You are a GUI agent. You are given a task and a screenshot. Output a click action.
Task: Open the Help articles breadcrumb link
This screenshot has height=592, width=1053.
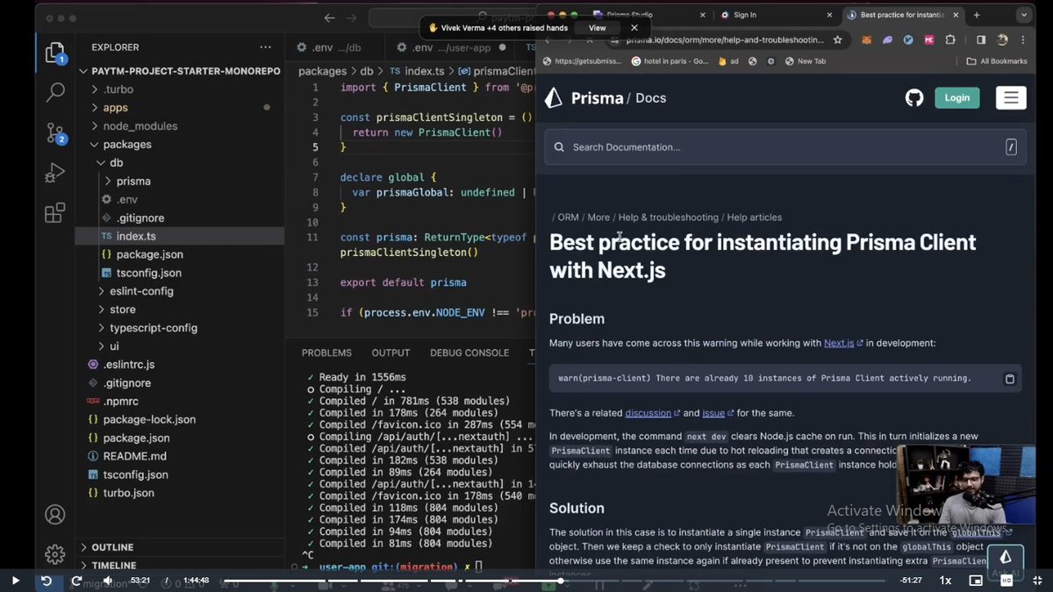pos(754,217)
